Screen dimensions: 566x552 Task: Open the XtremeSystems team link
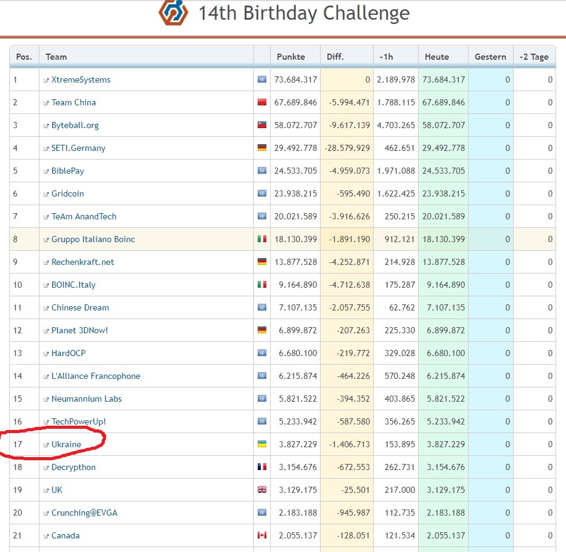pos(81,79)
